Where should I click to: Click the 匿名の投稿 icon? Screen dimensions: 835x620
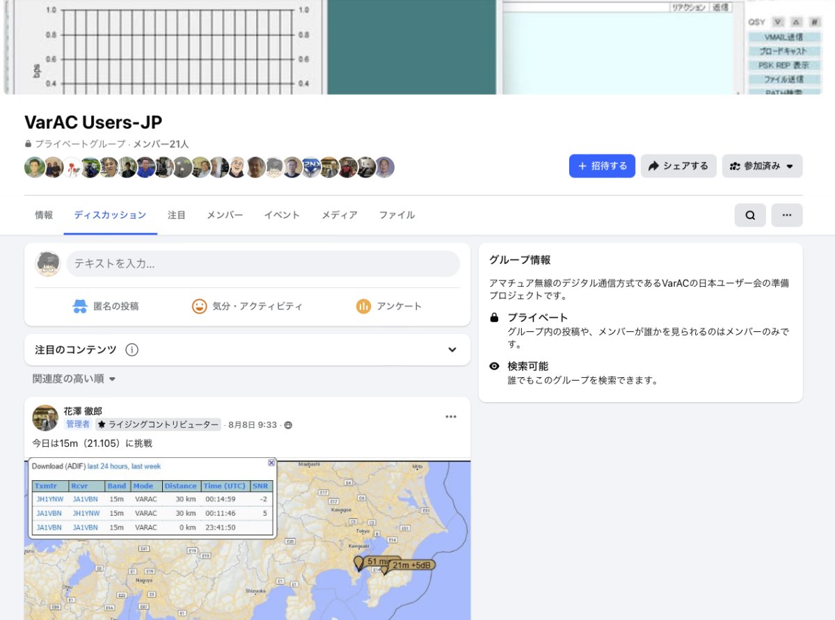tap(80, 306)
